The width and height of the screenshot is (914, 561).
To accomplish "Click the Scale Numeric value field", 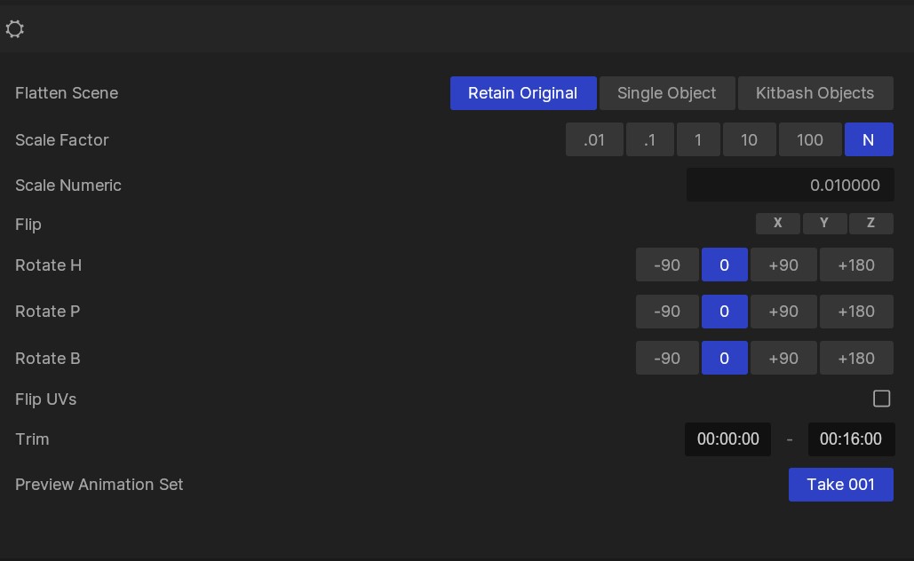I will 790,186.
